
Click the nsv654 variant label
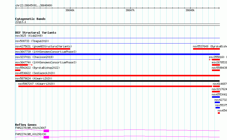pos(222,110)
